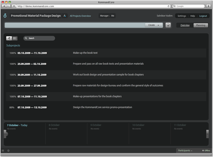Reload page using the refresh icon
Viewport: 213px width, 158px height.
point(168,6)
